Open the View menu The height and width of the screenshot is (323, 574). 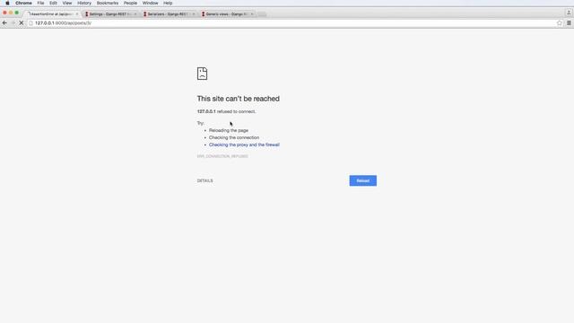67,3
